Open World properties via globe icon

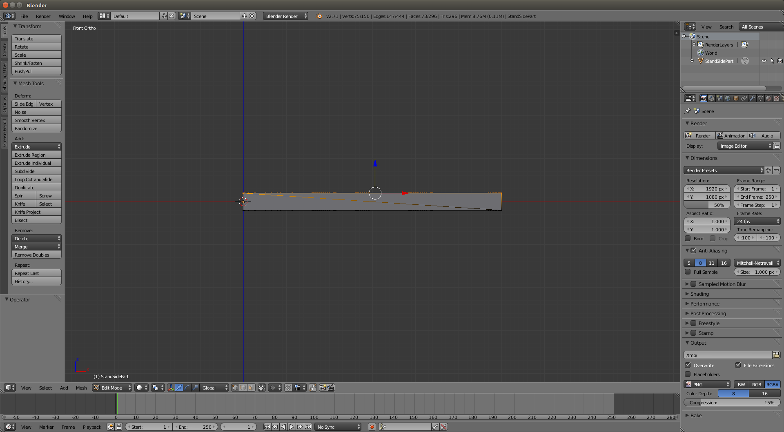[728, 98]
